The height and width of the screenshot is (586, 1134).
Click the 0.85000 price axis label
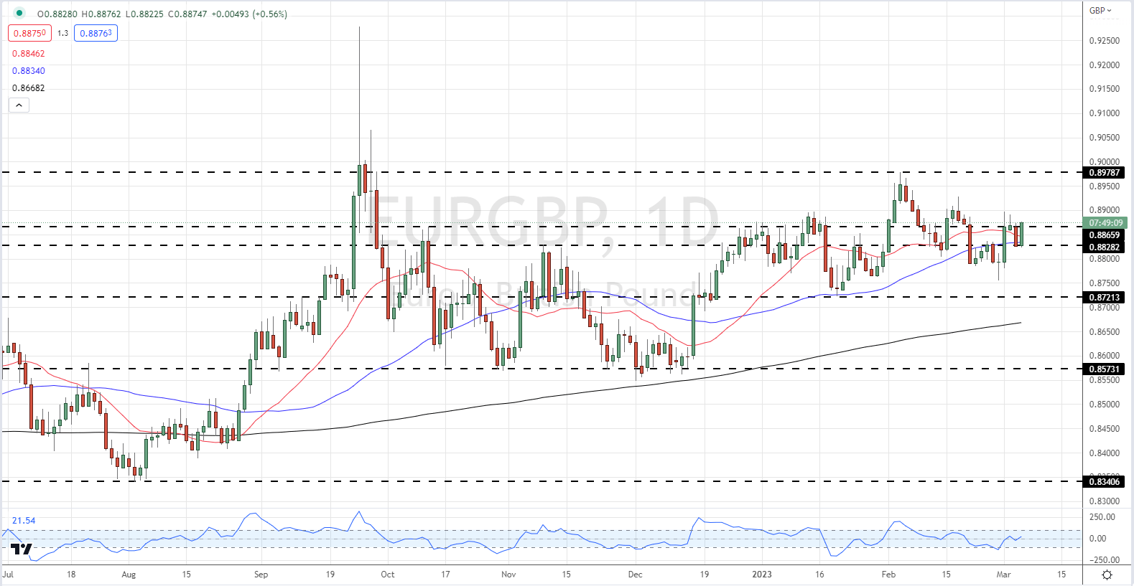(x=1105, y=405)
